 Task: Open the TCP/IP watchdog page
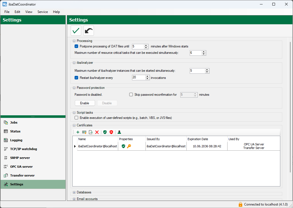(33, 149)
